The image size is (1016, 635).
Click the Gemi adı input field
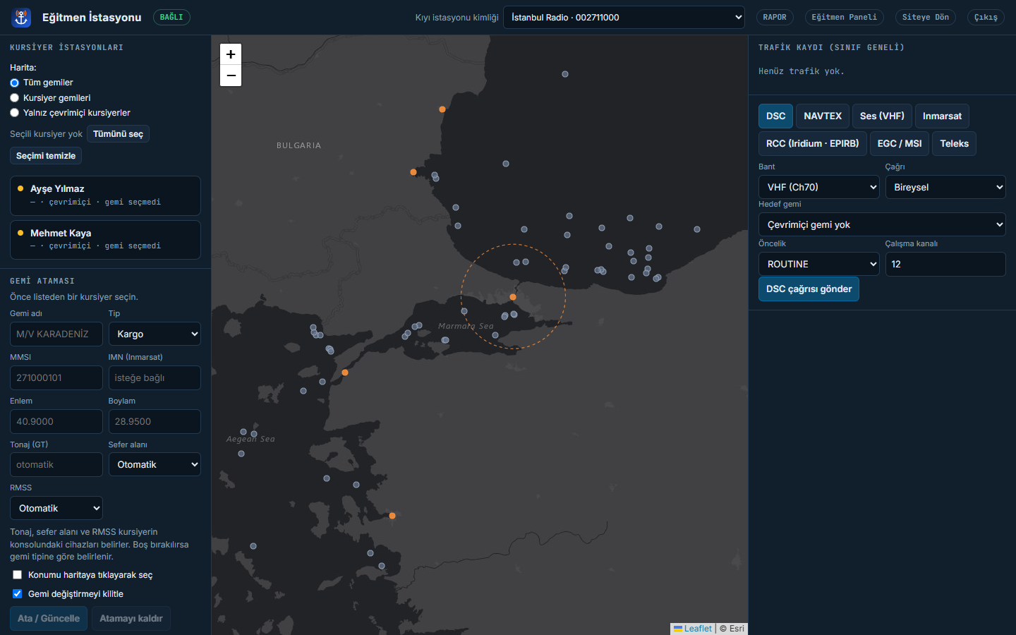tap(56, 334)
